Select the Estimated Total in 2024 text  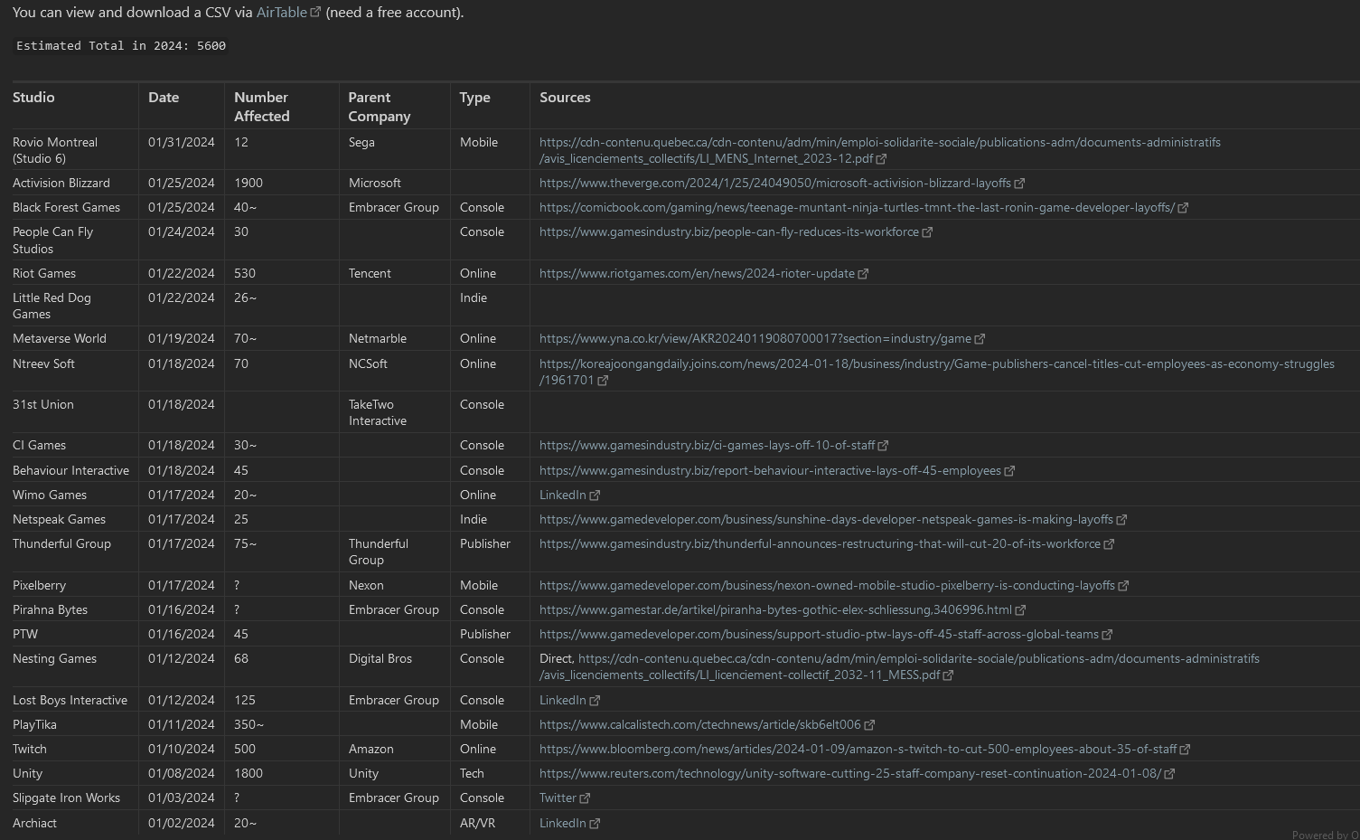(x=121, y=45)
